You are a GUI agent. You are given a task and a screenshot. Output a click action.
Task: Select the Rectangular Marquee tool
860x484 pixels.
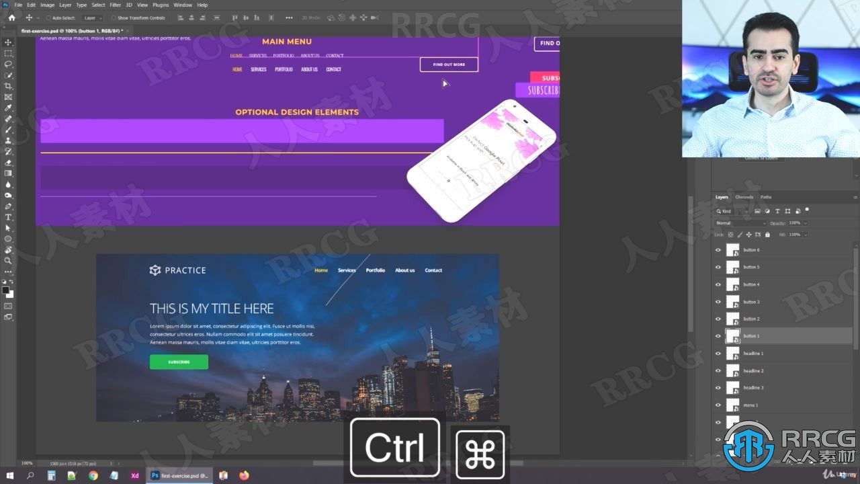(x=9, y=53)
